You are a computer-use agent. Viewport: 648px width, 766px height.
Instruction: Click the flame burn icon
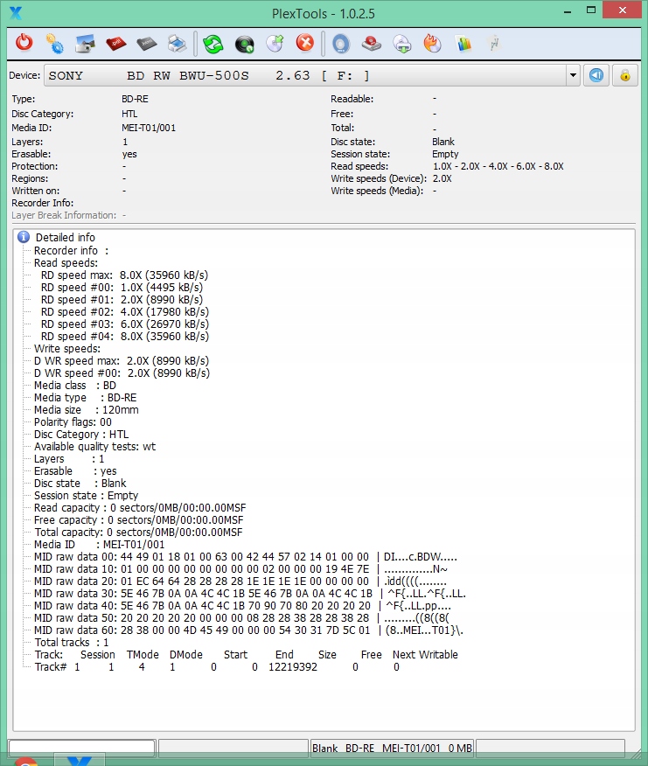[432, 43]
